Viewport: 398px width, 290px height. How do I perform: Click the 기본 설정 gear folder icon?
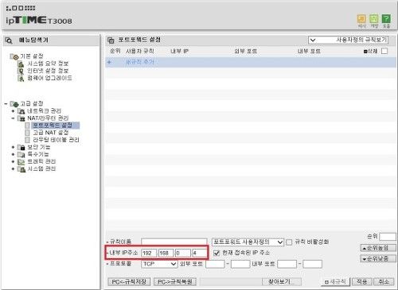pos(14,56)
